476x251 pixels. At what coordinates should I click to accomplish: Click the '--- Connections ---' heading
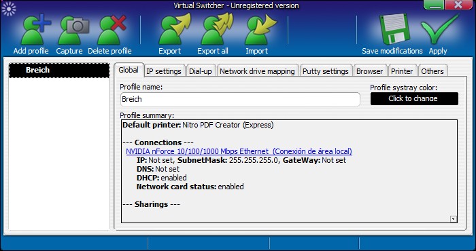click(158, 142)
